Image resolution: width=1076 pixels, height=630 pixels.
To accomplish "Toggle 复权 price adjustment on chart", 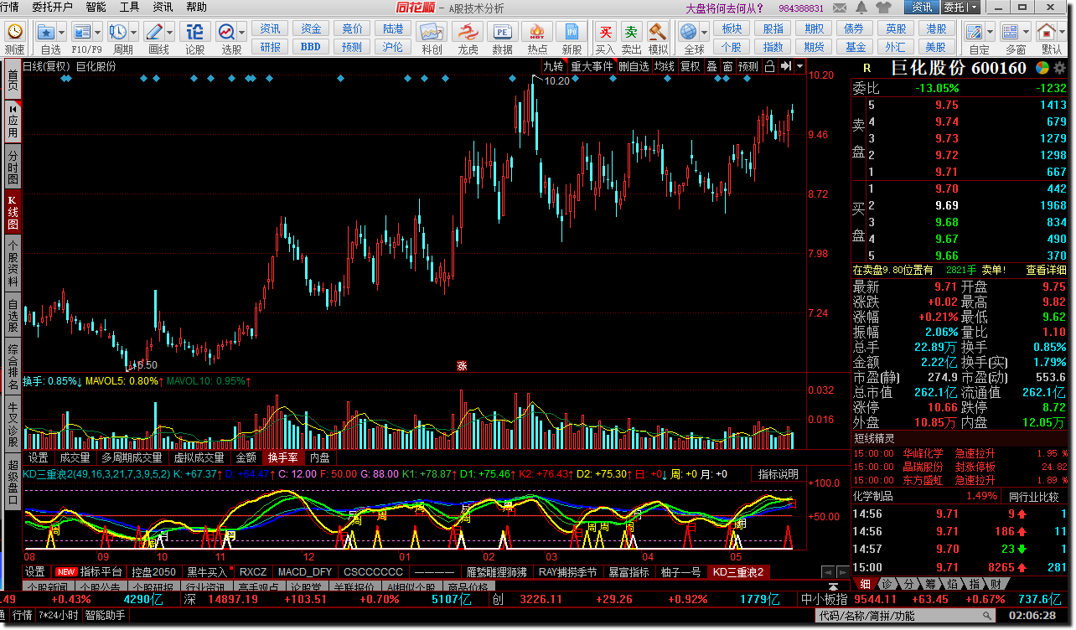I will click(690, 66).
